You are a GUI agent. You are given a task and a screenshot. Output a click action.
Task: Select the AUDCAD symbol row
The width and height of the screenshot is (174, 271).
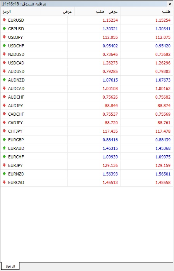click(87, 89)
